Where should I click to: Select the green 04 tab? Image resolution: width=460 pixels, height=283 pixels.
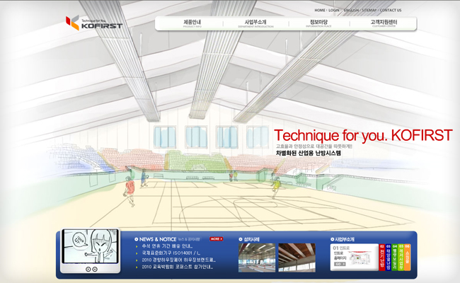(395, 258)
